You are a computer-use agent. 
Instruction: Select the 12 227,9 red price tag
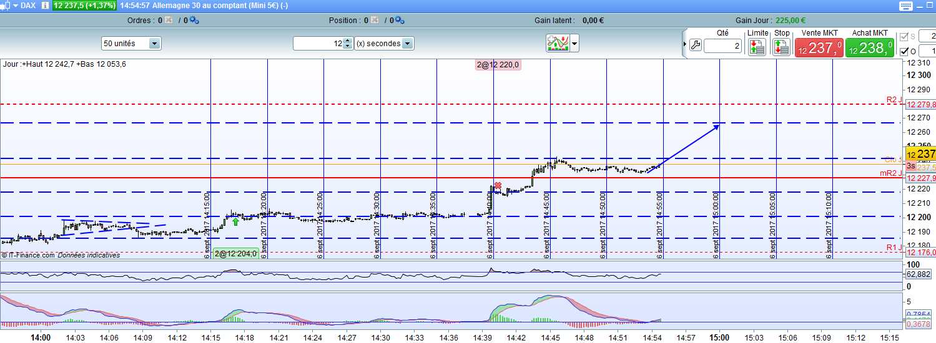click(921, 178)
